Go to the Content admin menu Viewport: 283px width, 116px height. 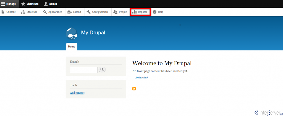[x=10, y=12]
